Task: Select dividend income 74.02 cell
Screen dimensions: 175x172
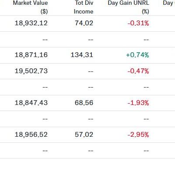Action: tap(84, 23)
